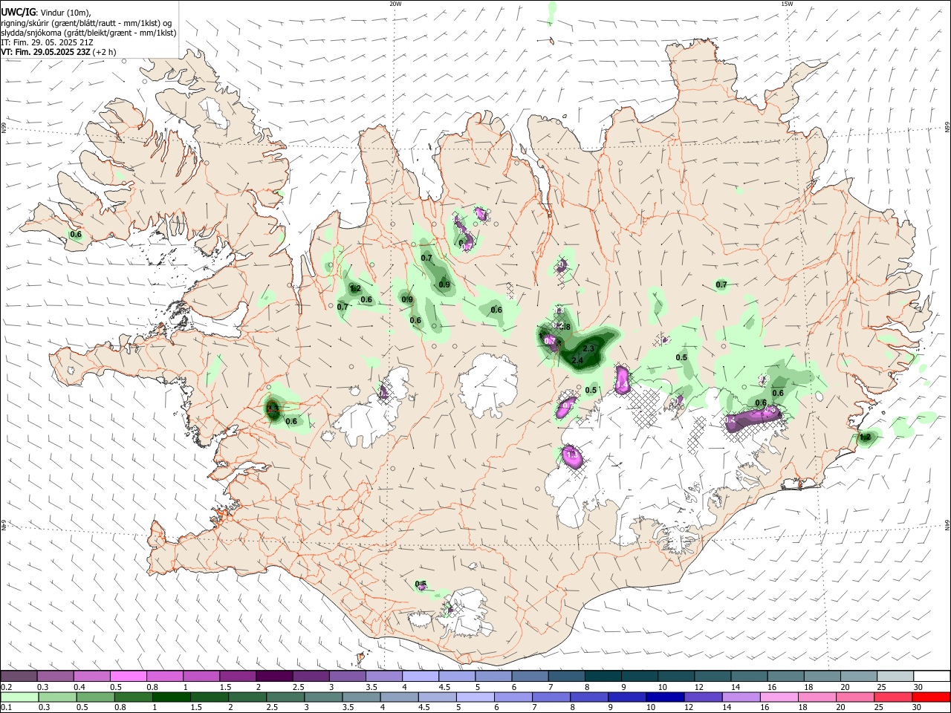
Task: Click the 'slydda/snjókoma (grátt/bleikt/grænt - mm/1klst)' line
Action: click(x=88, y=33)
